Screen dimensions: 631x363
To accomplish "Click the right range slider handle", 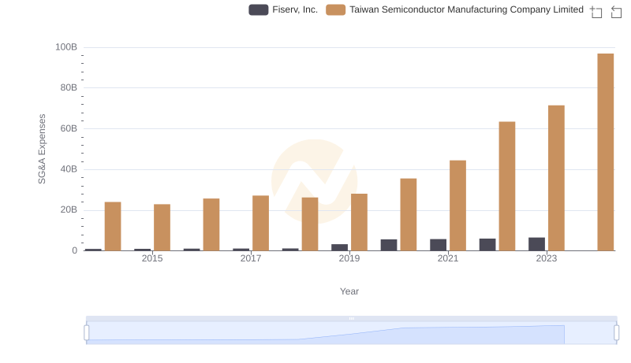I will (x=617, y=333).
